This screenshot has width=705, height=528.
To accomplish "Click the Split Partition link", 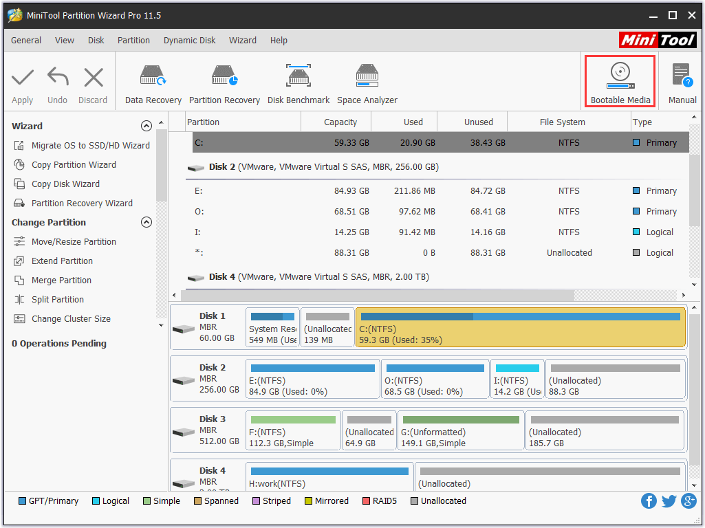I will pyautogui.click(x=58, y=299).
